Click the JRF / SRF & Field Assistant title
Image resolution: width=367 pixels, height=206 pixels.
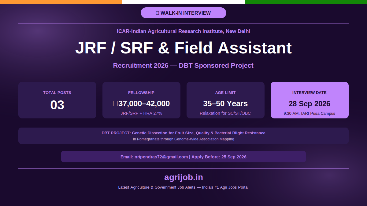[x=183, y=48]
